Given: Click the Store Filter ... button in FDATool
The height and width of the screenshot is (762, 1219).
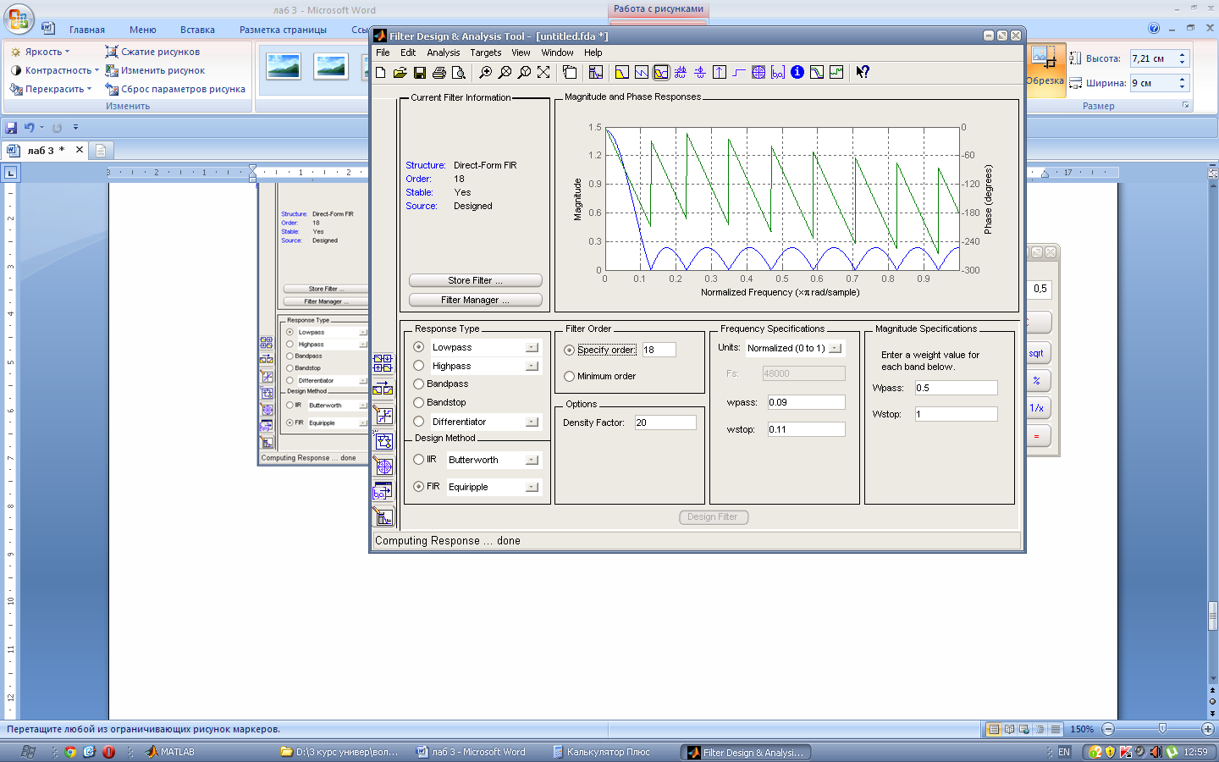Looking at the screenshot, I should (x=475, y=280).
